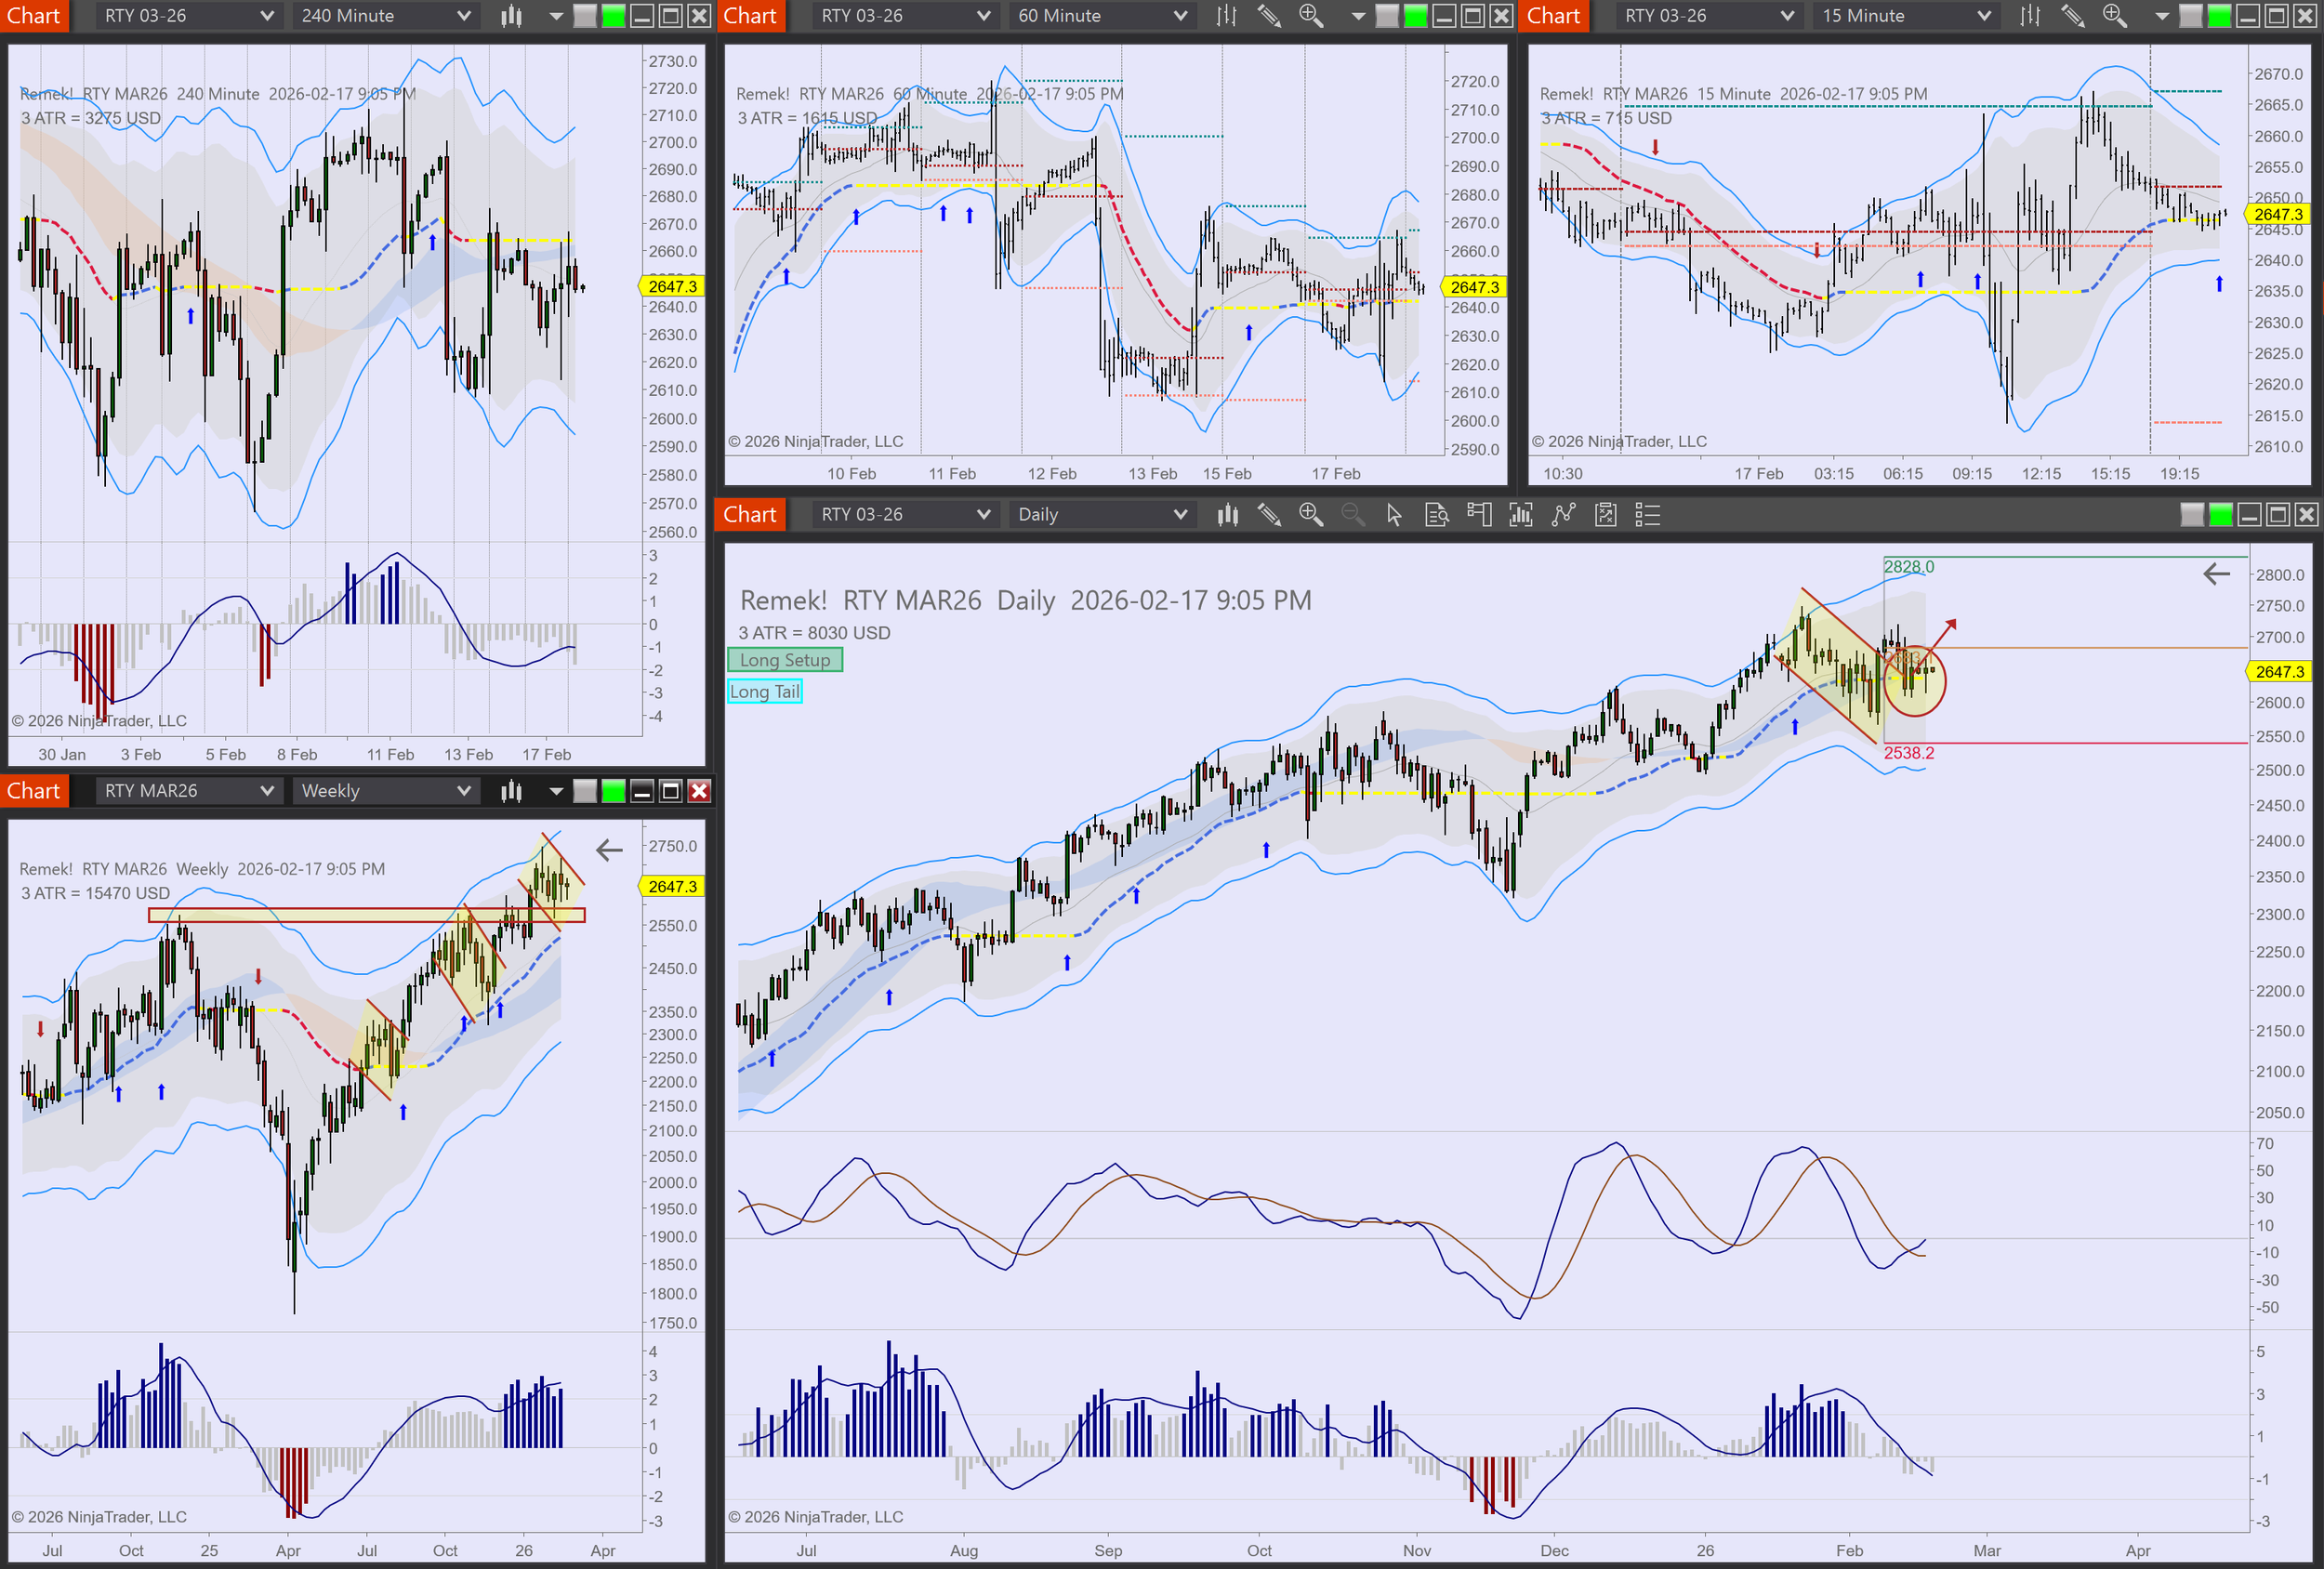Open Indicators icon in Daily chart toolbar
The height and width of the screenshot is (1569, 2324).
[x=1520, y=515]
